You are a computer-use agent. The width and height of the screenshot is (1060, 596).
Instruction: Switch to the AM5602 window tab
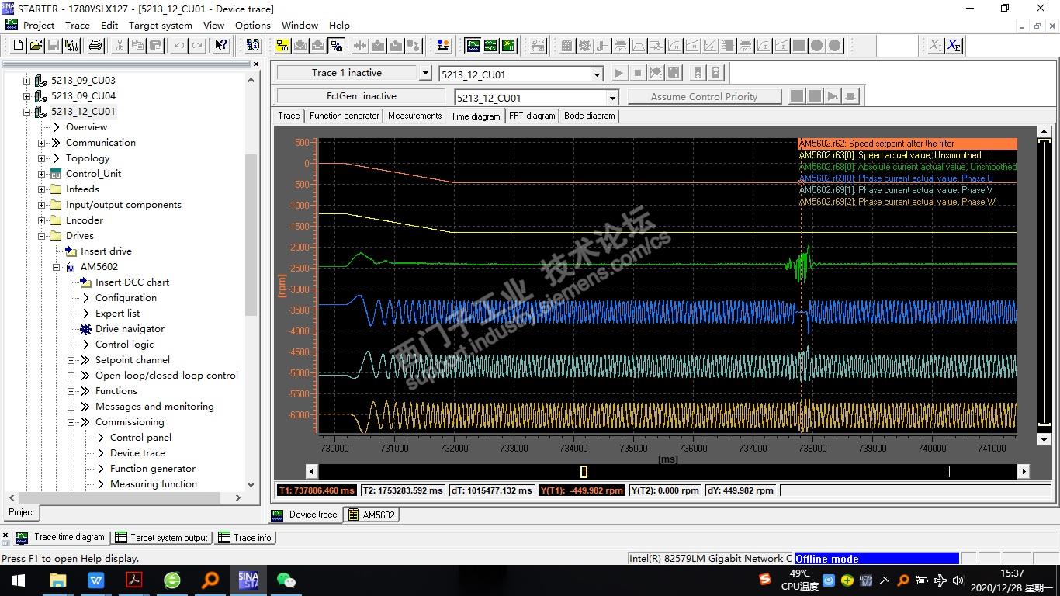click(x=372, y=515)
